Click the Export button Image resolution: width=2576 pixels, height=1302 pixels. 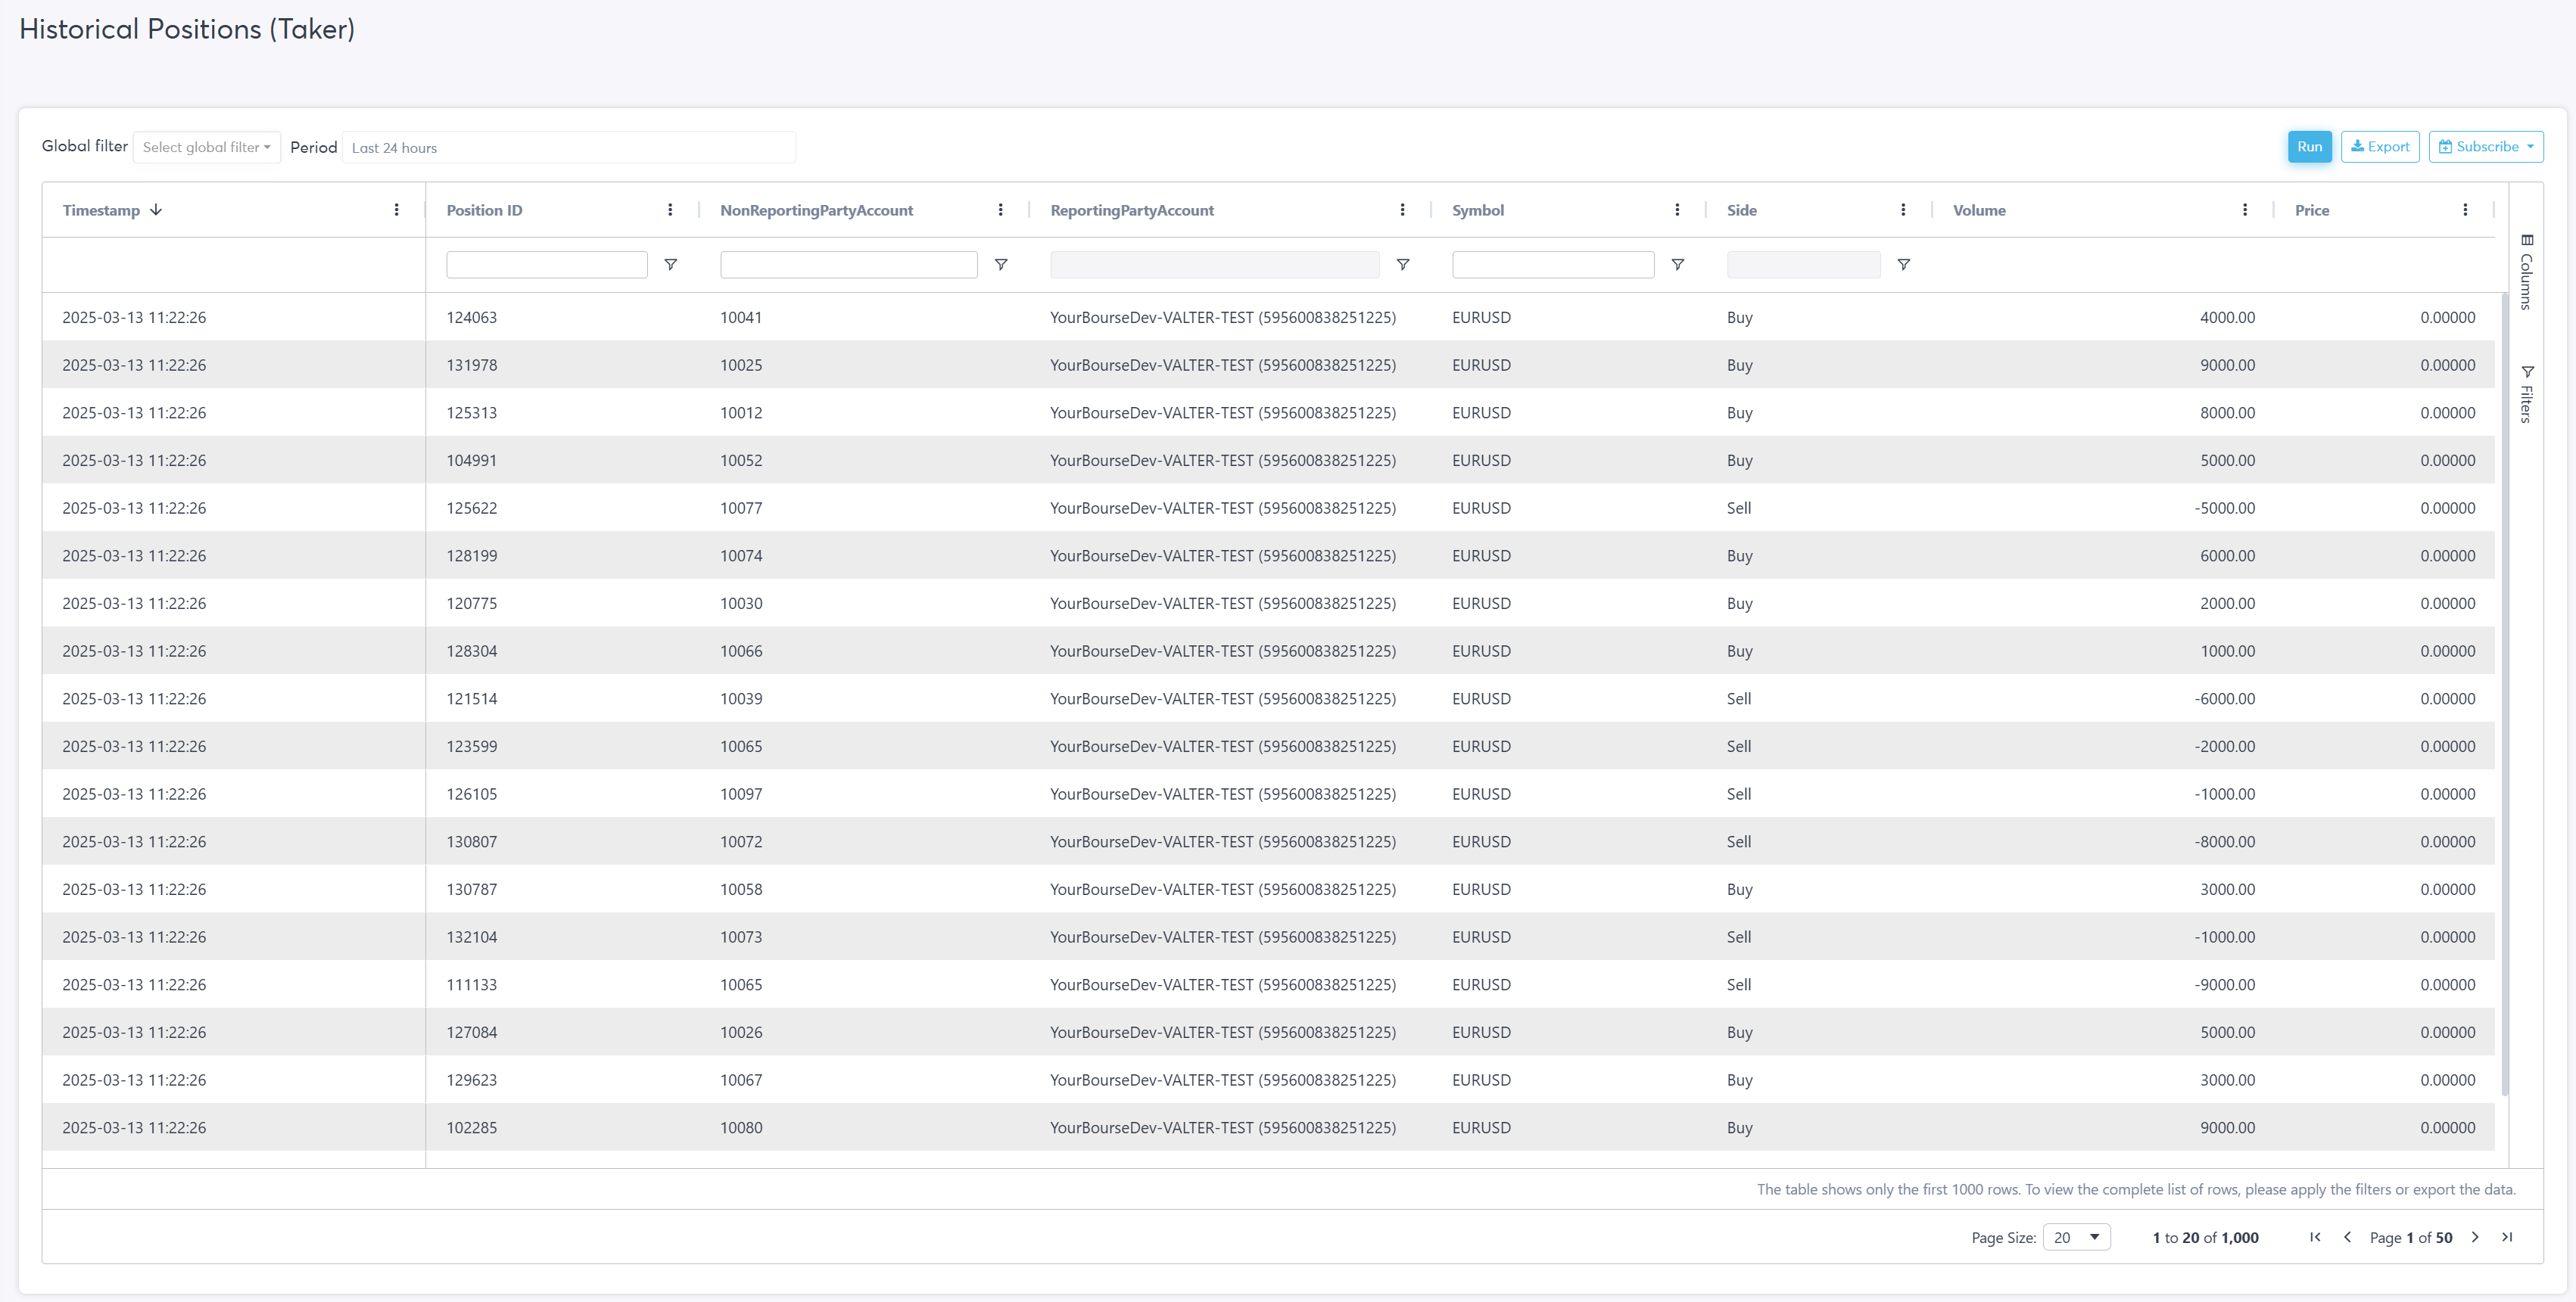coord(2379,147)
